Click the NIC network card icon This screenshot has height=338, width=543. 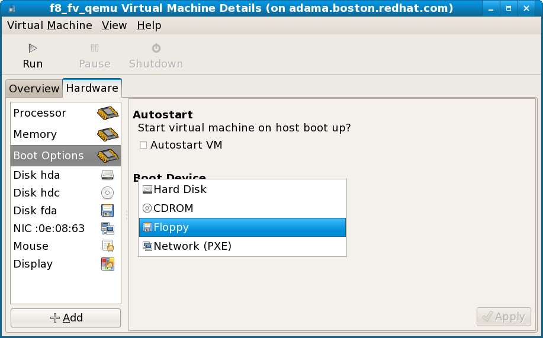pos(108,228)
